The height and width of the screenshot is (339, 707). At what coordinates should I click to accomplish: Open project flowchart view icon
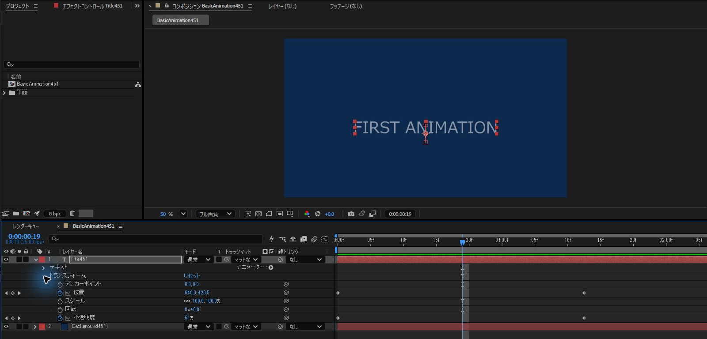click(138, 84)
